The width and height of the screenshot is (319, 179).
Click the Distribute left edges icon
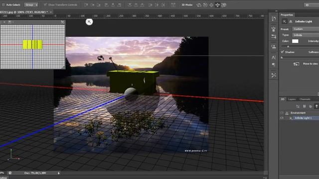click(x=151, y=5)
